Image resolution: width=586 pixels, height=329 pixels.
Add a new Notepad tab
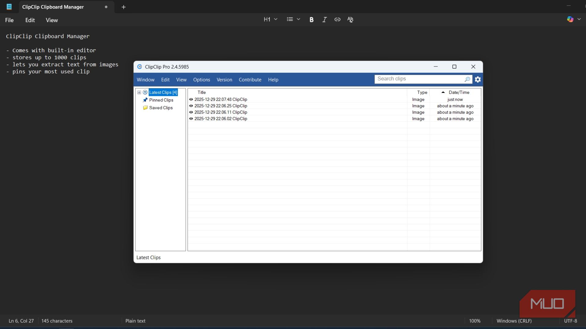tap(124, 7)
